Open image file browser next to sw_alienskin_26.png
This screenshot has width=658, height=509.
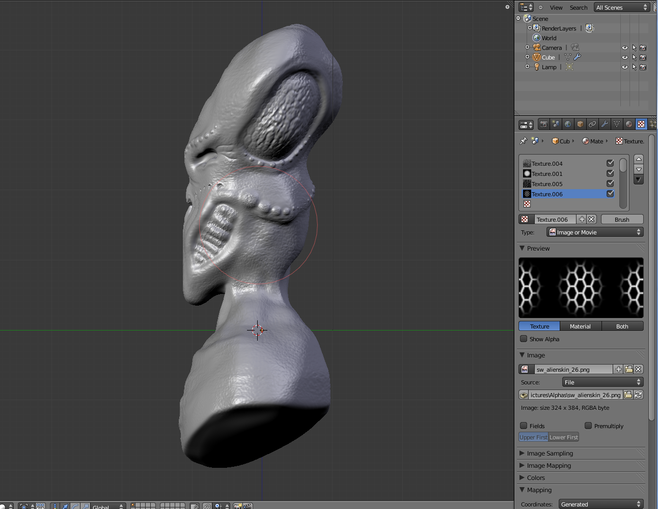tap(628, 369)
